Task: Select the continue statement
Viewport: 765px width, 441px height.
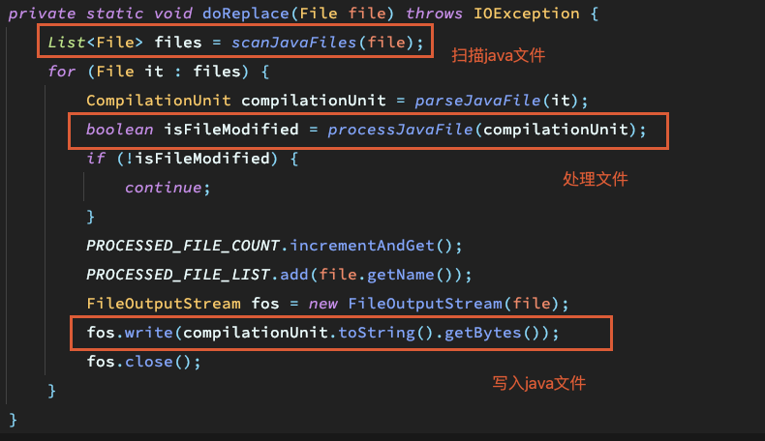Action: click(168, 188)
